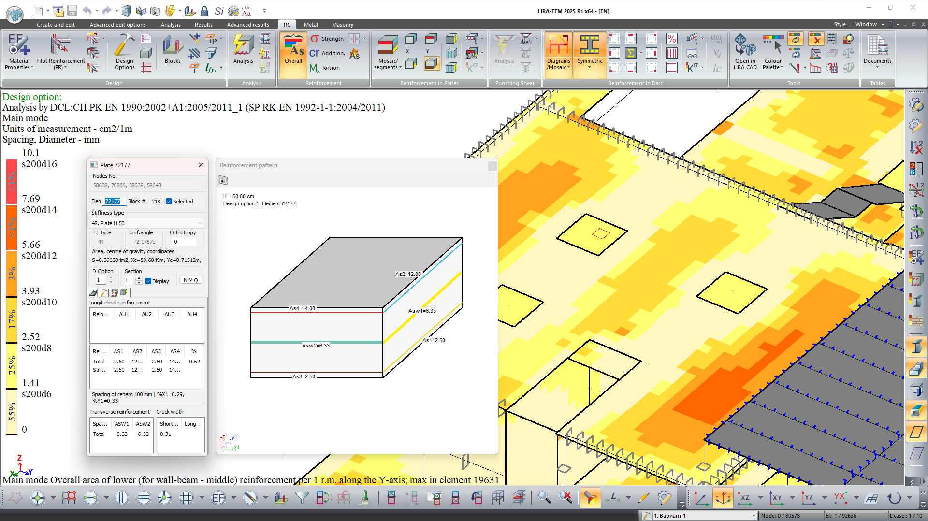Click the Elem number input field

pos(113,202)
